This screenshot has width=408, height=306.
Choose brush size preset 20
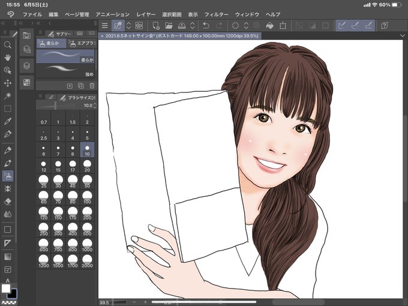point(87,166)
